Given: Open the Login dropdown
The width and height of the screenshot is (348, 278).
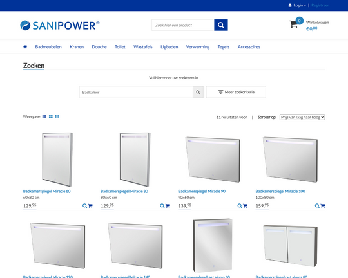Looking at the screenshot, I should [x=300, y=5].
